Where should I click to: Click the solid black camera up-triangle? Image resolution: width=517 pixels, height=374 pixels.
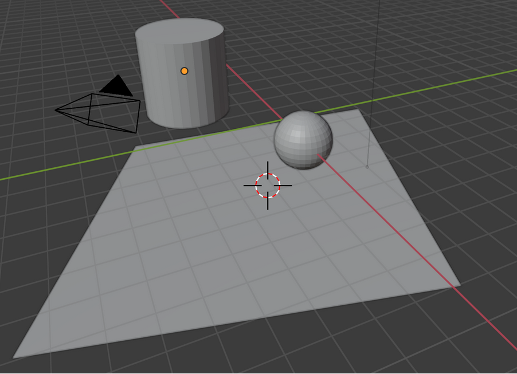pos(116,86)
